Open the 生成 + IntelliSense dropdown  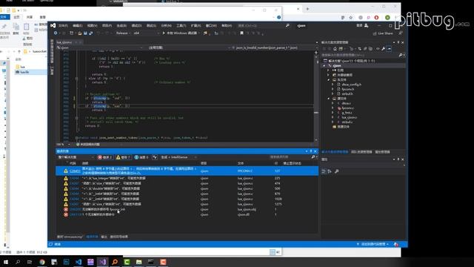click(x=178, y=157)
